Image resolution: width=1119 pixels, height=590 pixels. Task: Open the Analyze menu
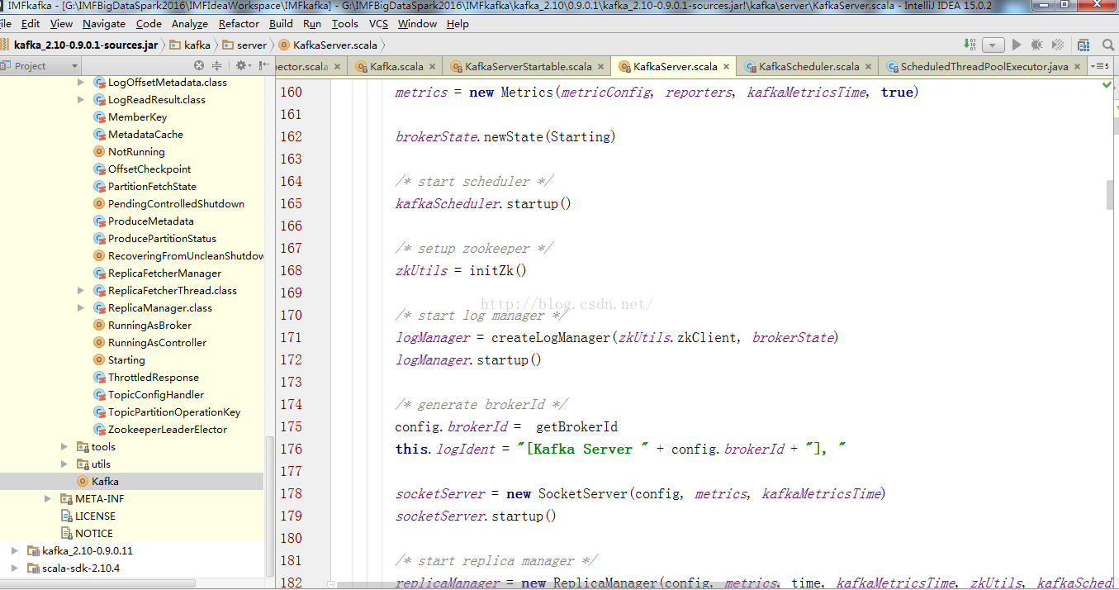coord(190,24)
